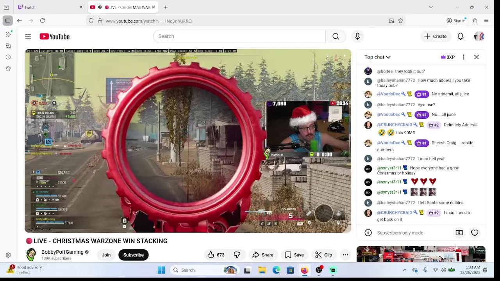Open Microsoft Edge from the taskbar

tap(276, 270)
